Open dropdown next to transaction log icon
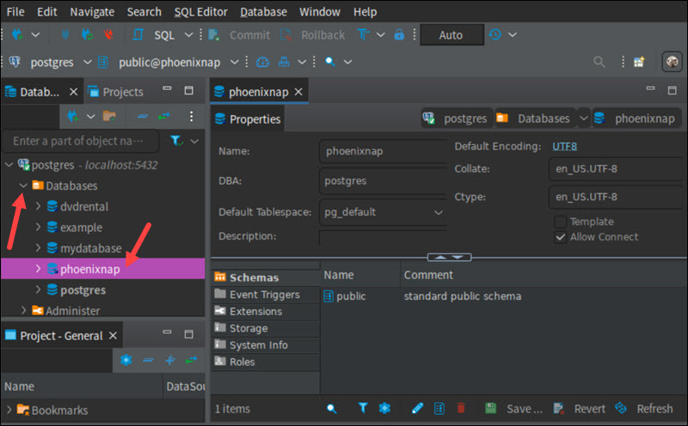Screen dimensions: 688x426 click(513, 34)
